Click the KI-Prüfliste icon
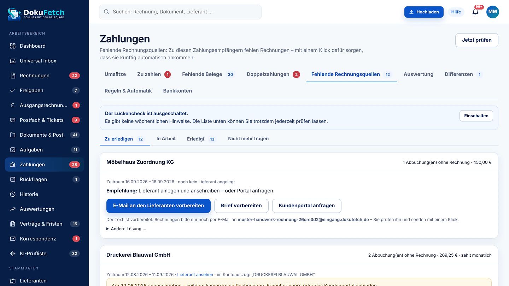This screenshot has width=509, height=286. click(13, 254)
